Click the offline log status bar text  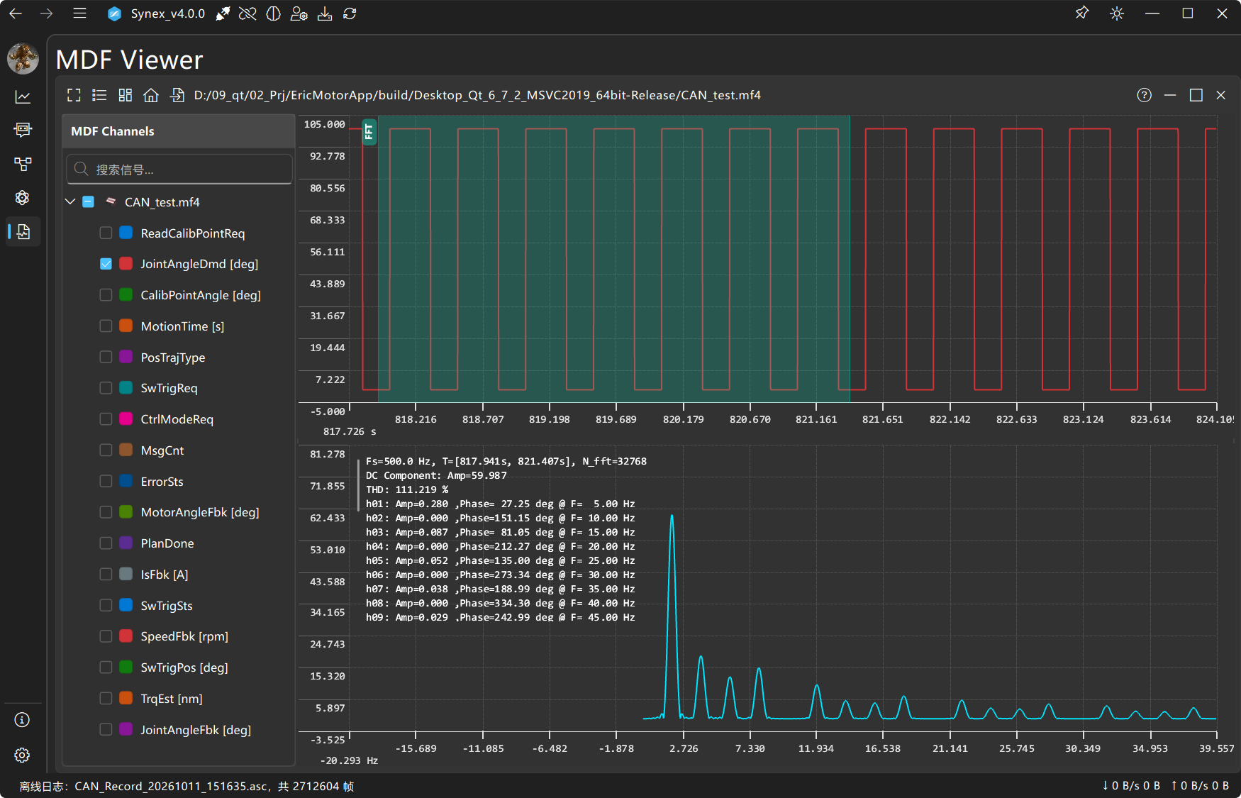[x=187, y=786]
